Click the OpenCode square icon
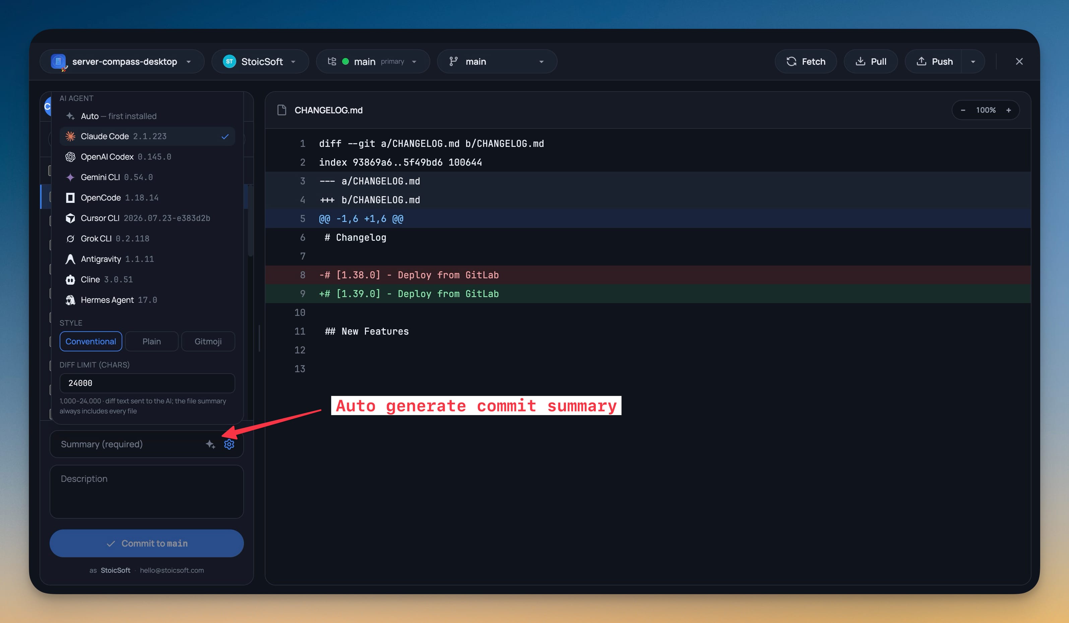 (x=70, y=198)
